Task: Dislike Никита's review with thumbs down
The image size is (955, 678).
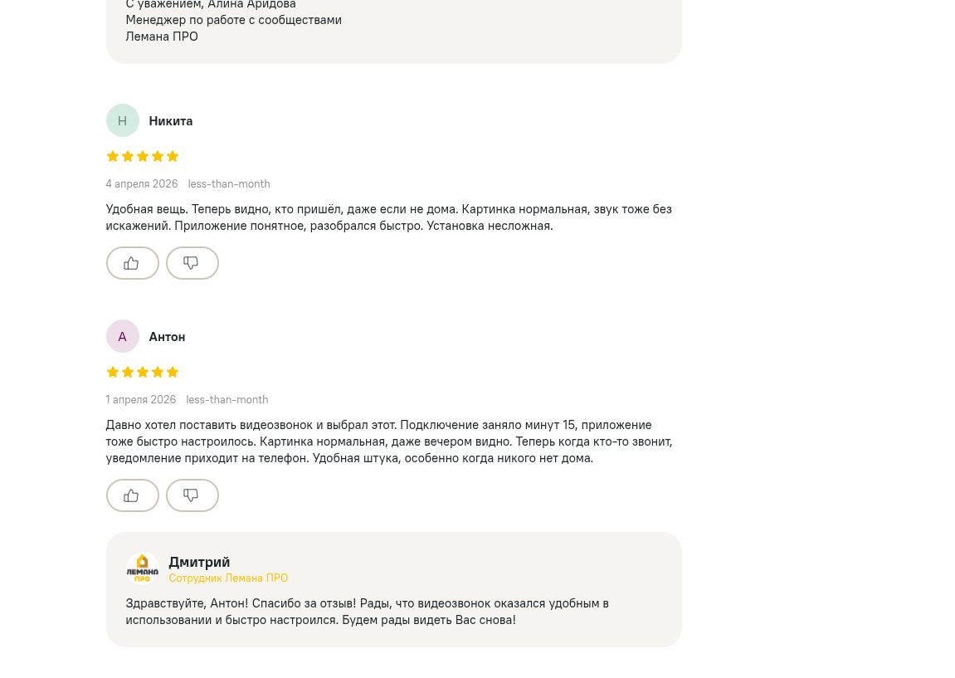Action: coord(192,263)
